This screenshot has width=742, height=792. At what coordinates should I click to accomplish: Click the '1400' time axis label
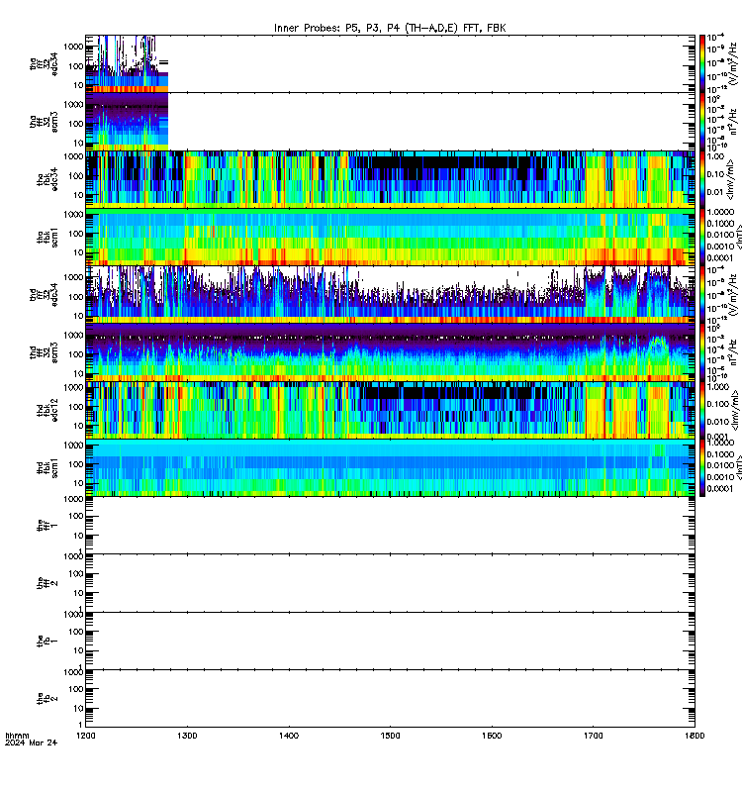point(289,736)
